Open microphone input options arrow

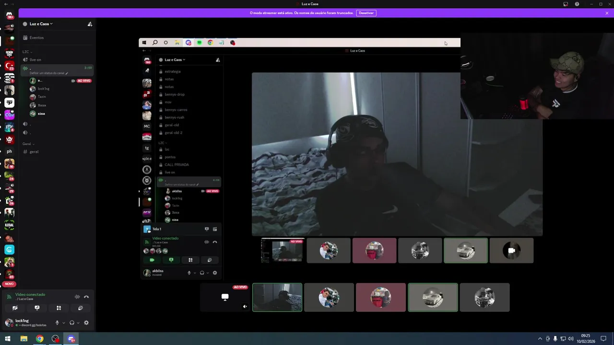coord(63,323)
